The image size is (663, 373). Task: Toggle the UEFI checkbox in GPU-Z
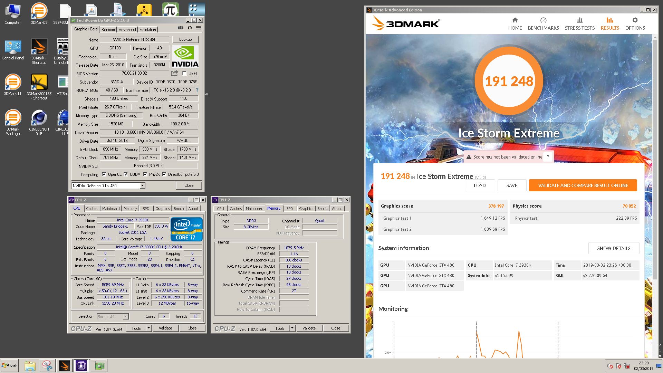tap(184, 73)
